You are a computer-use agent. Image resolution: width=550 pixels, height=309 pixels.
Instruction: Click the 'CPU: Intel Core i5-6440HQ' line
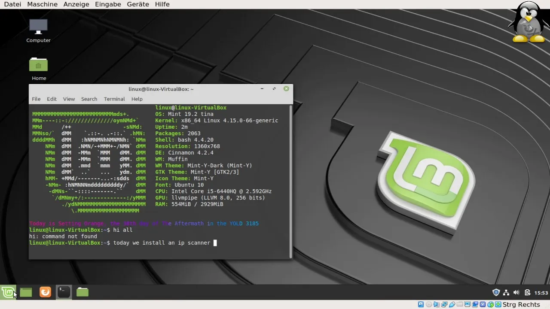click(213, 191)
